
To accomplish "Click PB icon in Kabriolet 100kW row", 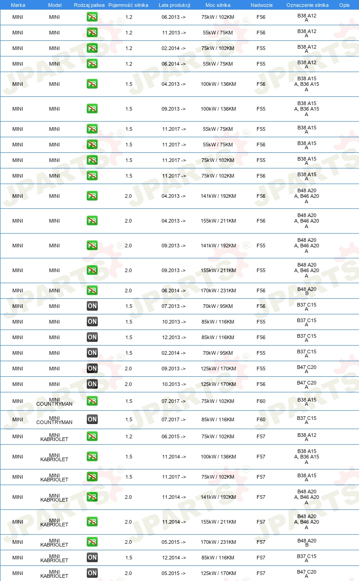I will [x=92, y=457].
